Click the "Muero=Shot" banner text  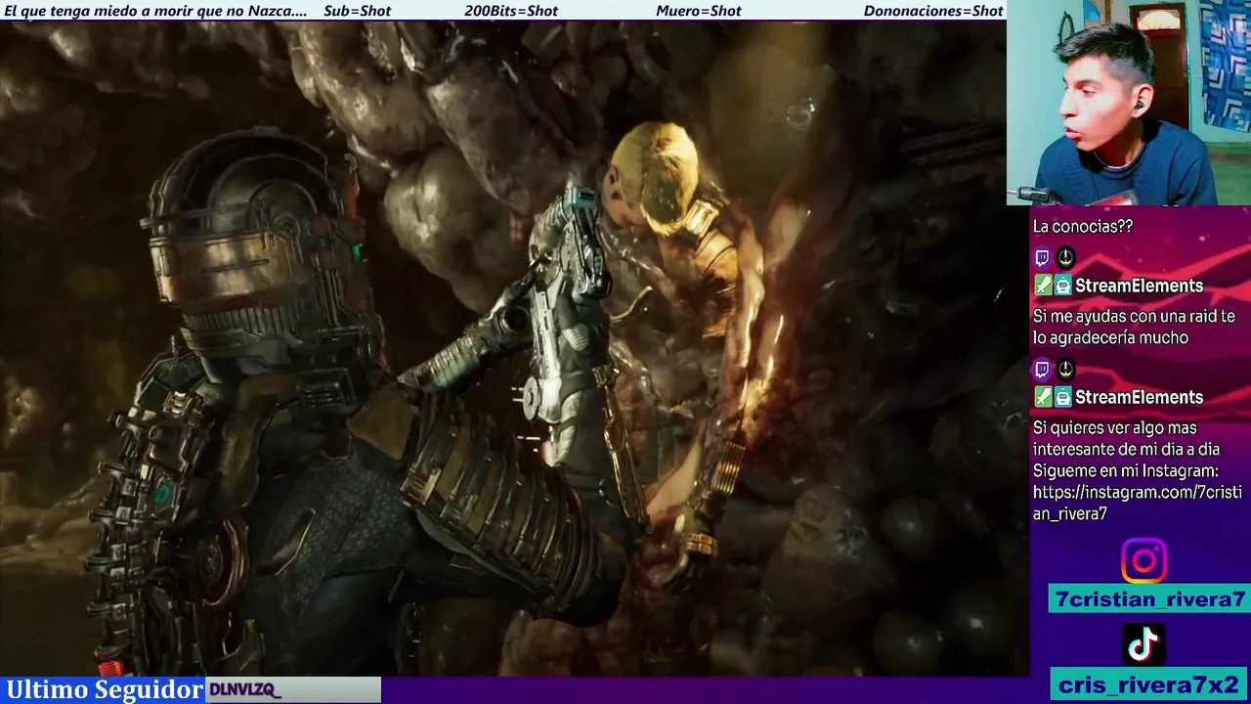tap(699, 11)
